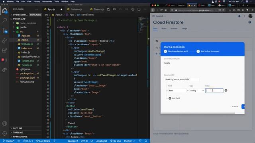Click the Value input field

tap(214, 91)
